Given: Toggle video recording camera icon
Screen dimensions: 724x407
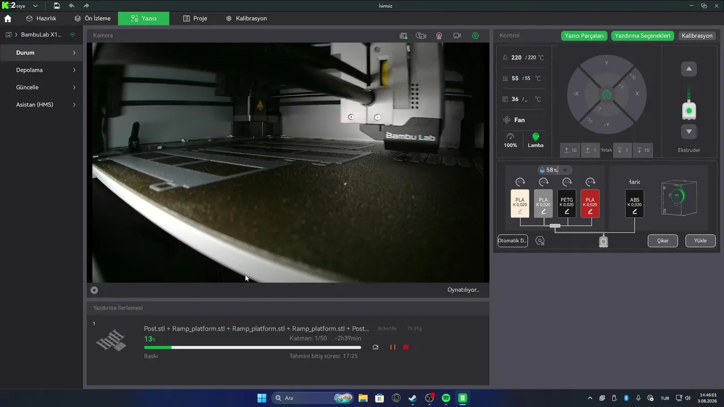Looking at the screenshot, I should 457,36.
